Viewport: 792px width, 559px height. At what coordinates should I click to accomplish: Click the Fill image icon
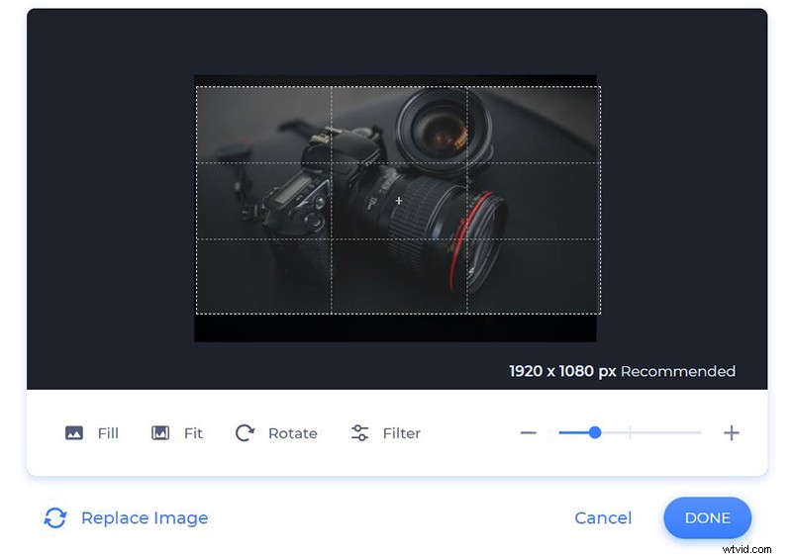(73, 432)
